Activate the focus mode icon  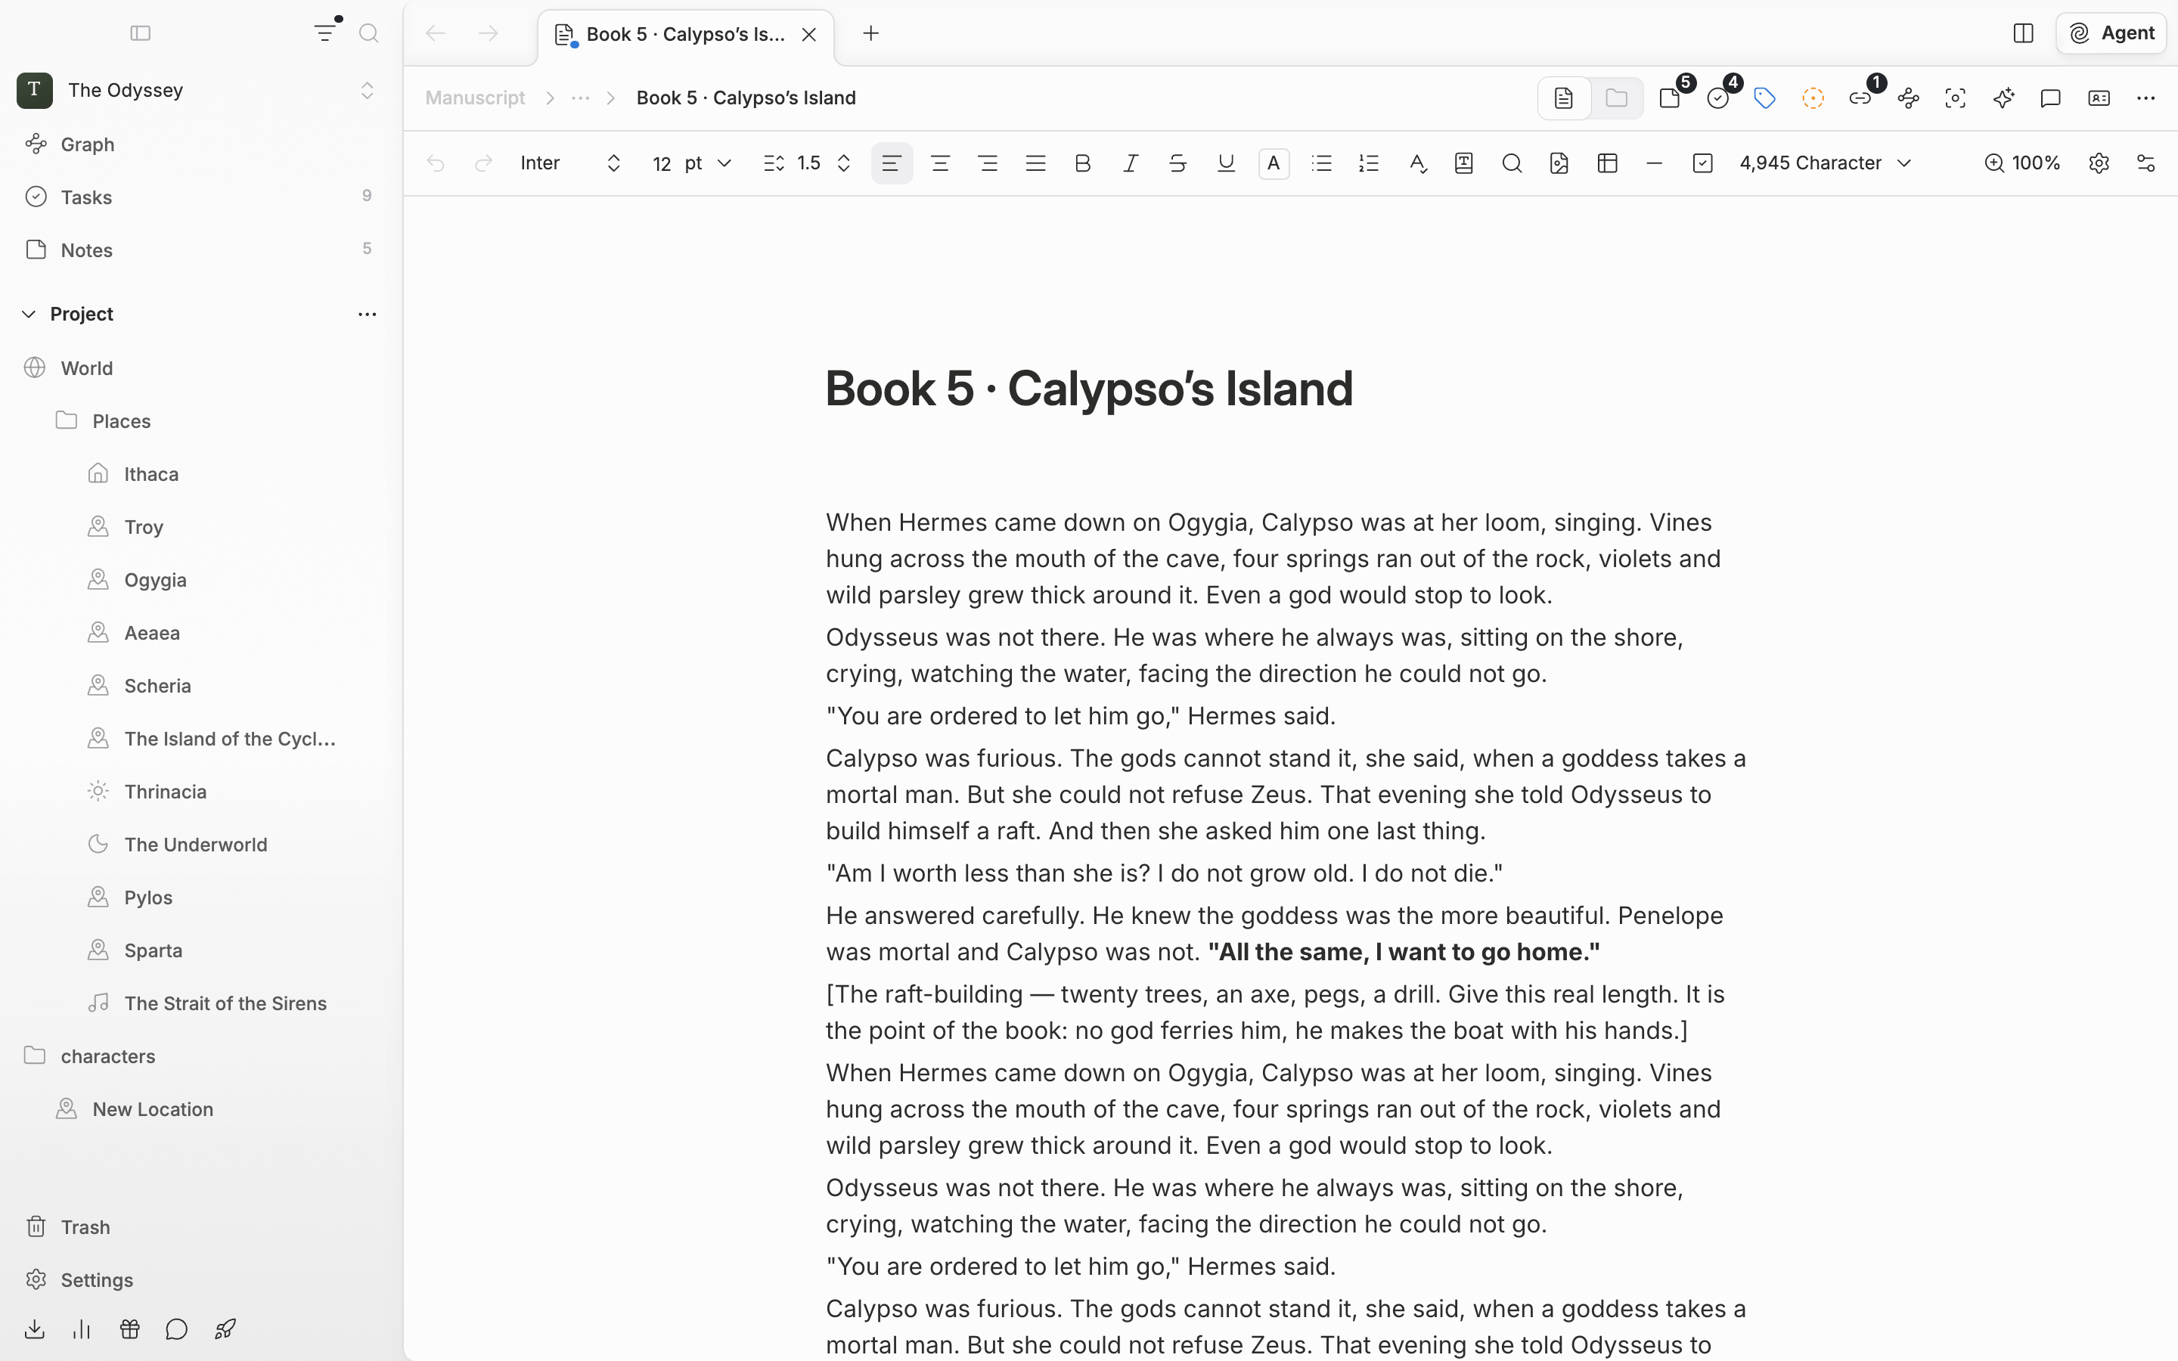[1956, 98]
